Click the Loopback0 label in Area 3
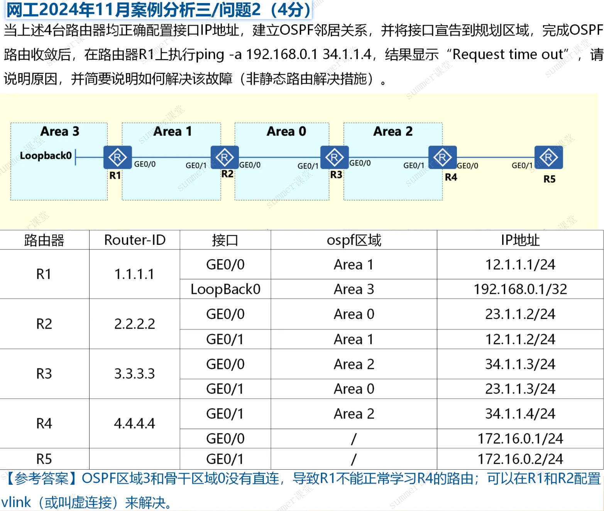The image size is (604, 511). click(x=46, y=156)
